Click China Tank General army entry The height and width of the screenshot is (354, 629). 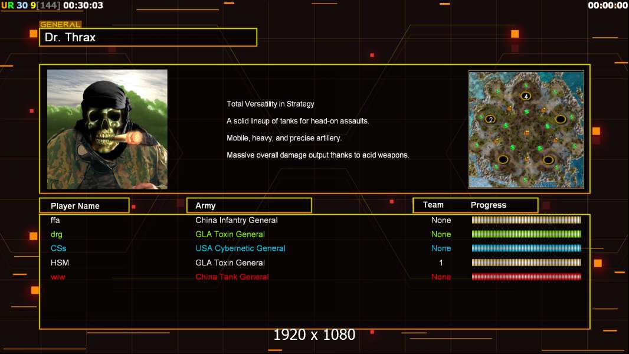click(232, 277)
